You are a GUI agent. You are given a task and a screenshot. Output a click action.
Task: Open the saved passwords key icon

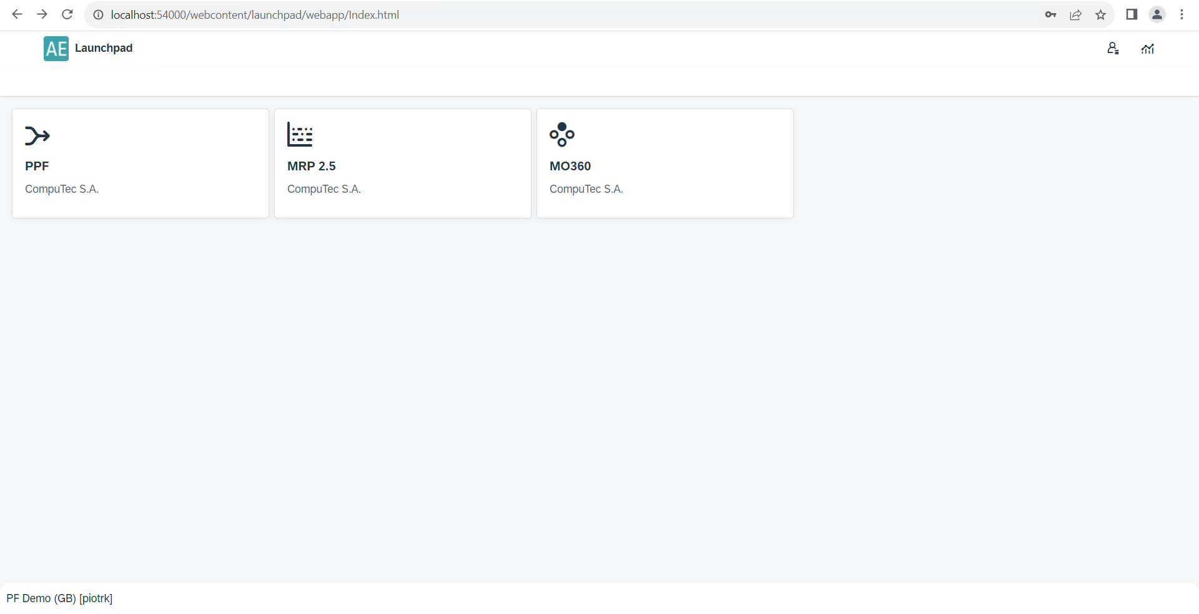pyautogui.click(x=1050, y=15)
